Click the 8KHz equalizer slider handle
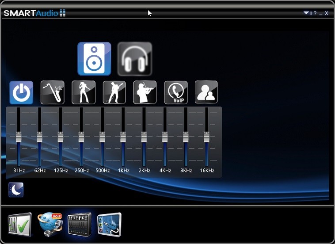This screenshot has width=335, height=244. click(x=186, y=137)
